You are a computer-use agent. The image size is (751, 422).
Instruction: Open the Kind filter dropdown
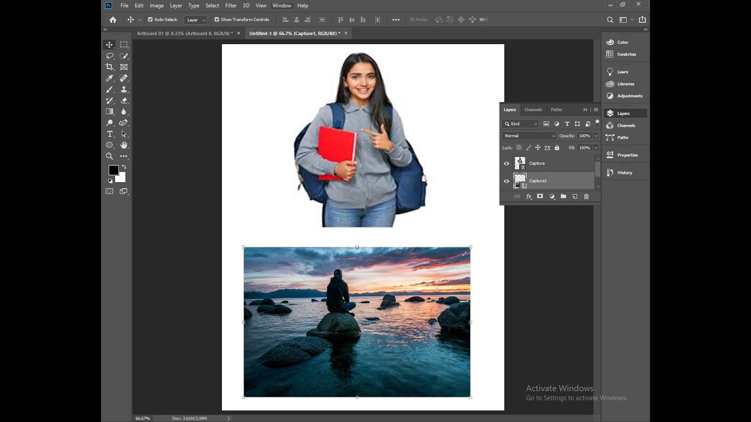[520, 124]
